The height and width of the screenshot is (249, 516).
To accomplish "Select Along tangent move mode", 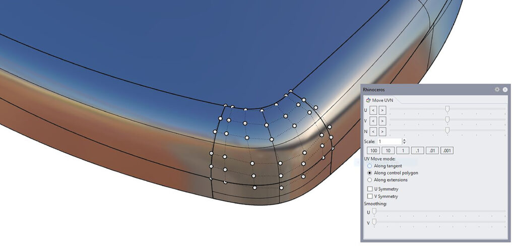I will pyautogui.click(x=369, y=166).
